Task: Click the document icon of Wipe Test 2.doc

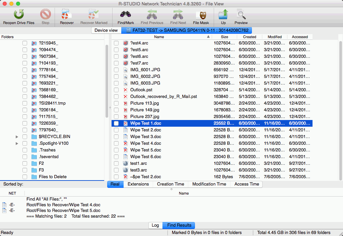Action: 126,130
